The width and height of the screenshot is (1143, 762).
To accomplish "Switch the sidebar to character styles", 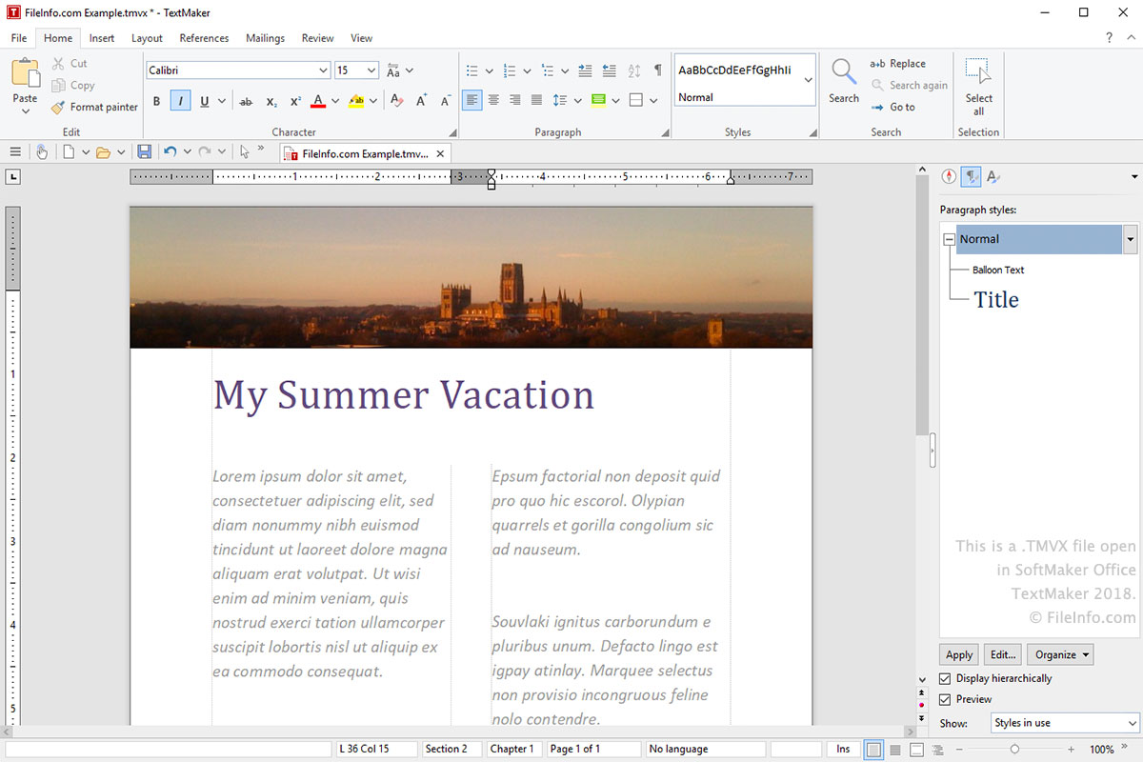I will 993,176.
